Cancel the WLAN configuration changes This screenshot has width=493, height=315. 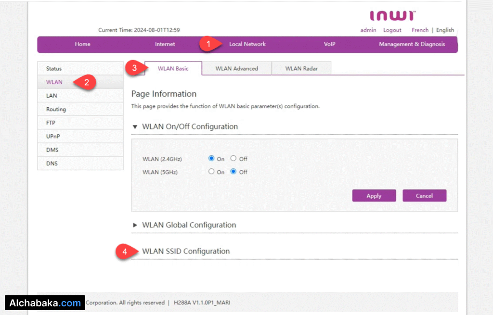tap(424, 195)
